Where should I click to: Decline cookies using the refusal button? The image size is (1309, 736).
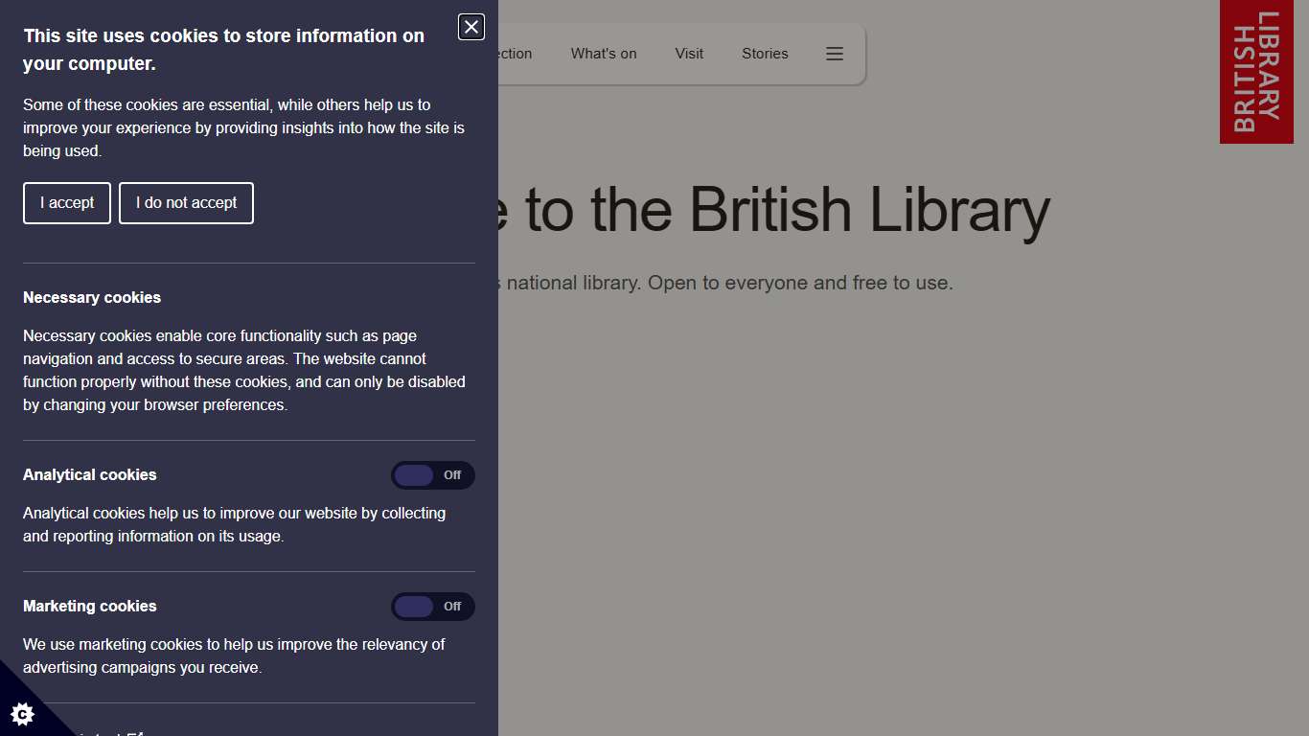coord(186,203)
